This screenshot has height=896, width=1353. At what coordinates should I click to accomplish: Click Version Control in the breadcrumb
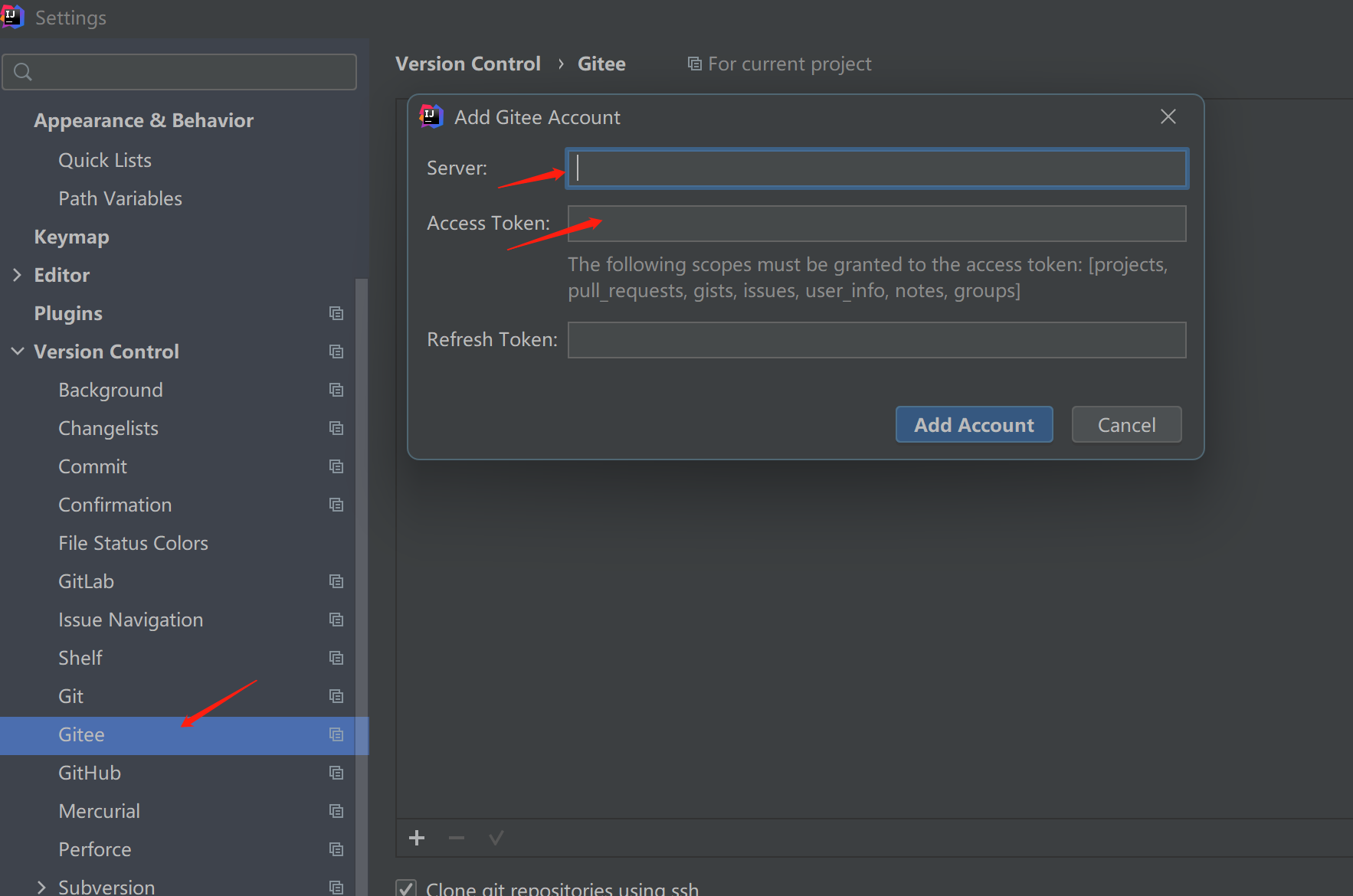pos(468,64)
